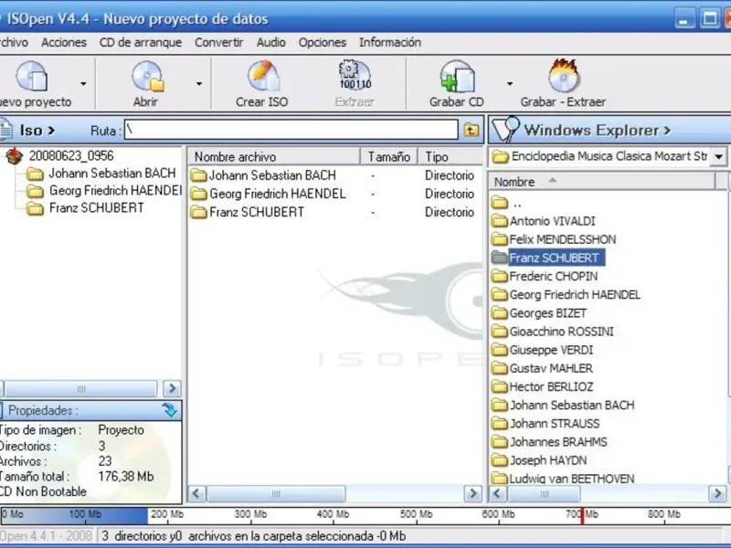Viewport: 731px width, 548px height.
Task: Open the Opciones menu
Action: (323, 42)
